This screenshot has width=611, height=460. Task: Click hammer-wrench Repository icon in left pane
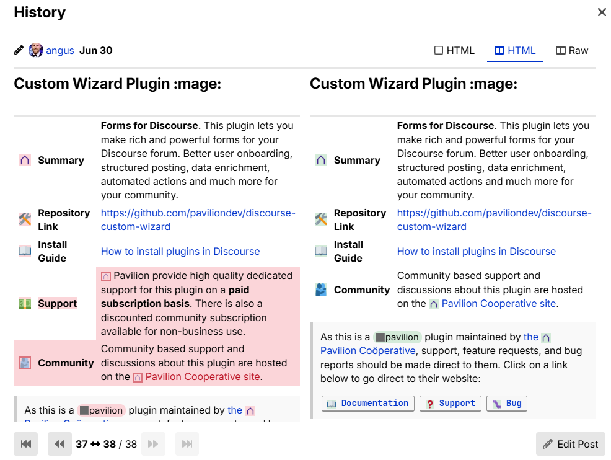[x=25, y=219]
